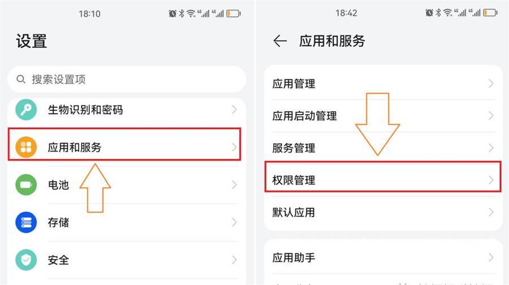Tap the orange 应用和服务 grid icon
The height and width of the screenshot is (285, 509).
(x=26, y=147)
